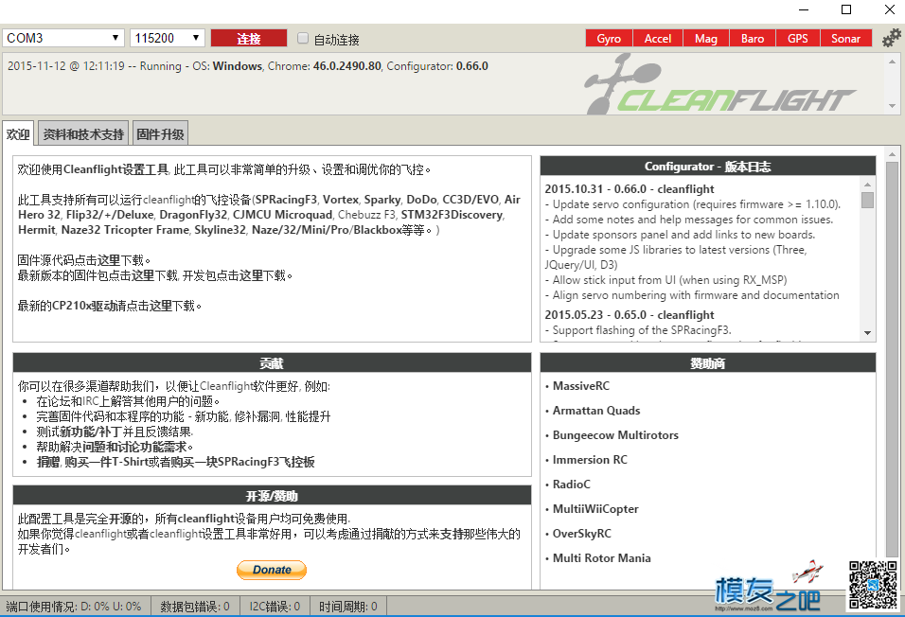Click the log line with Configurator: 0.66.0

248,66
